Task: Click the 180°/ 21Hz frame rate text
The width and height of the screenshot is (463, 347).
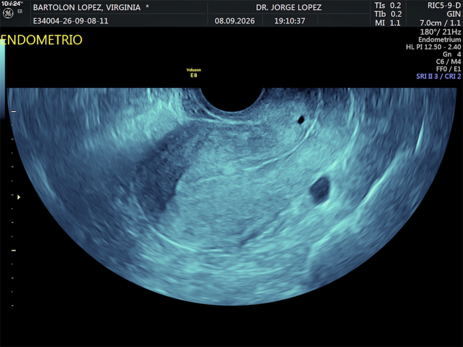Action: click(x=440, y=32)
